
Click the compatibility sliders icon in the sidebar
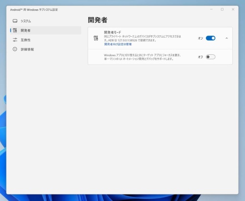coord(15,40)
